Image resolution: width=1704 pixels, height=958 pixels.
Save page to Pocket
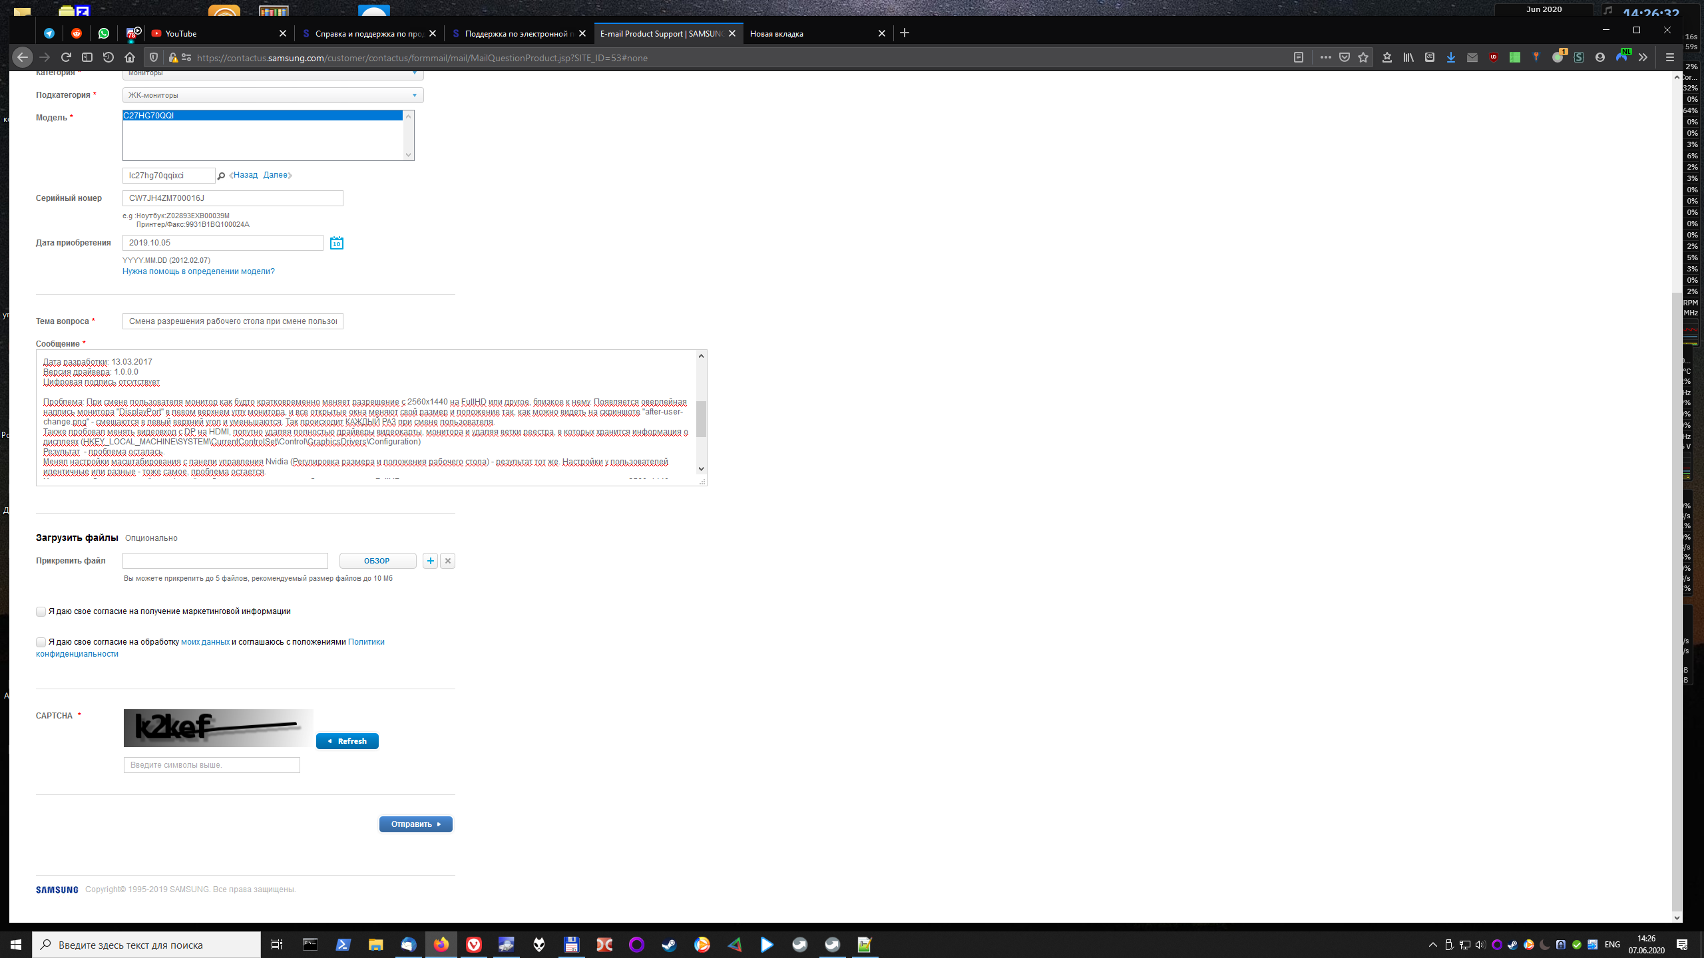click(x=1345, y=57)
